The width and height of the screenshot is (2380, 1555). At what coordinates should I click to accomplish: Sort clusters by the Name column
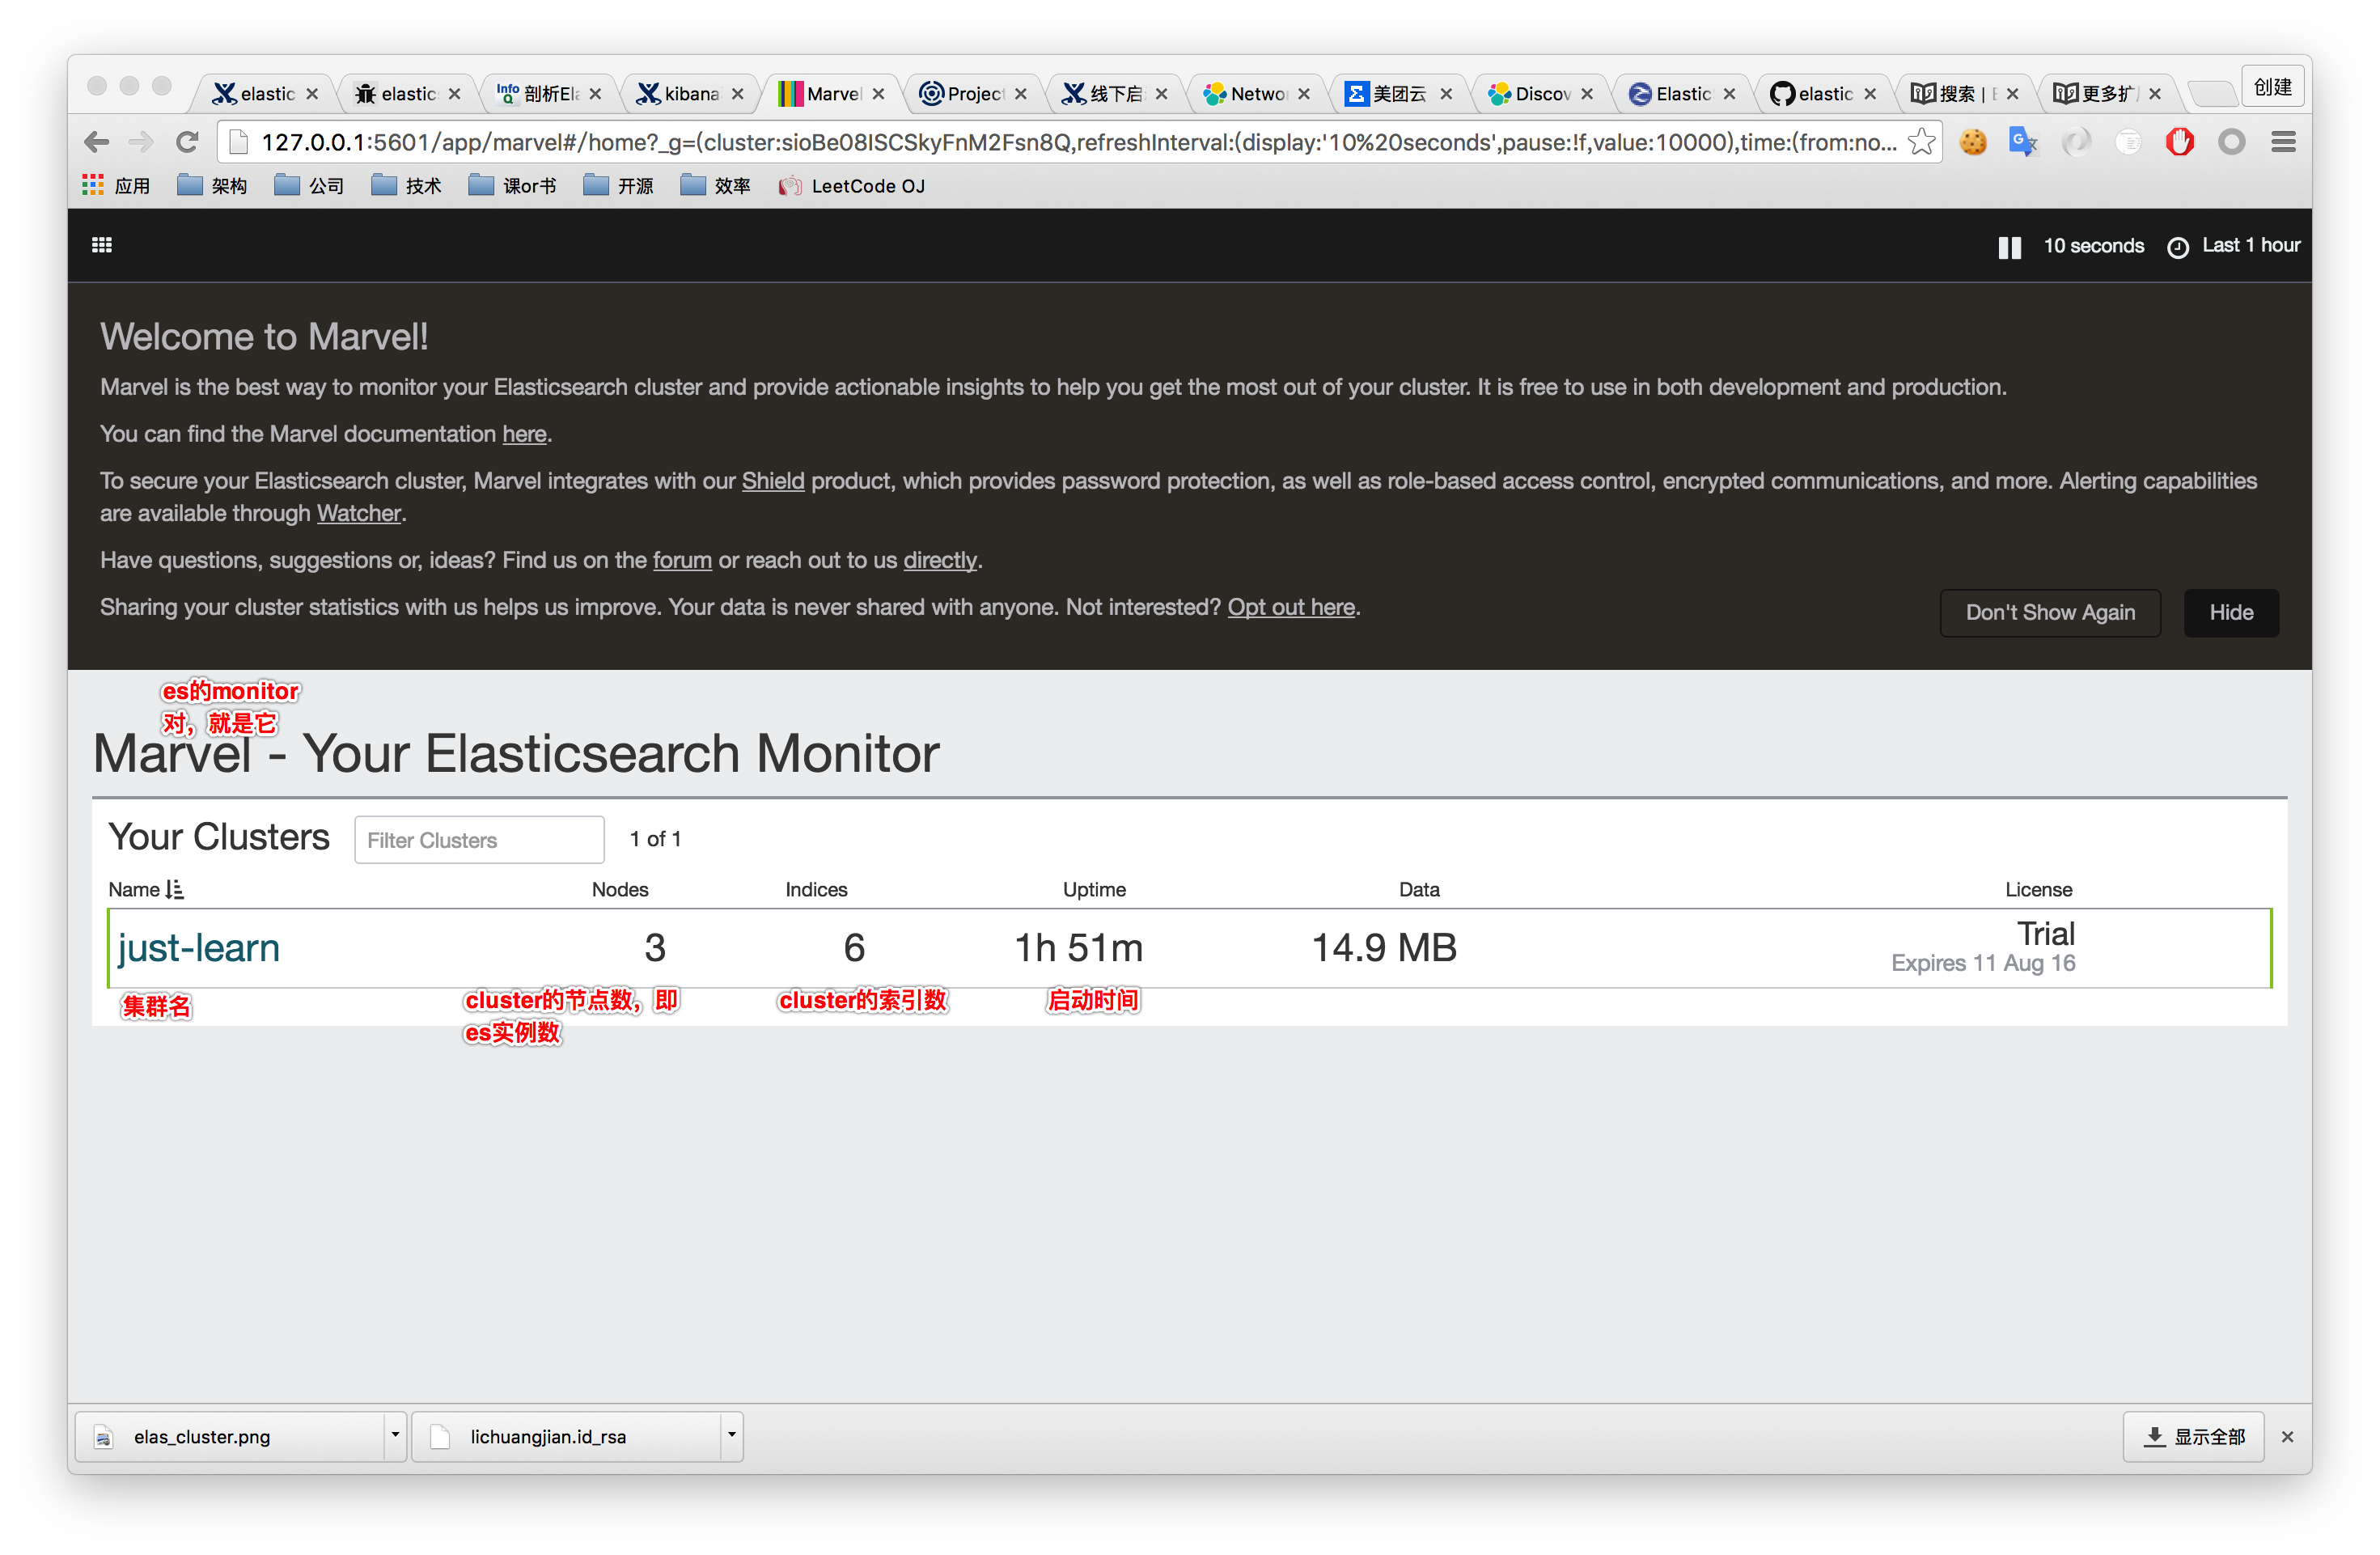[x=146, y=889]
